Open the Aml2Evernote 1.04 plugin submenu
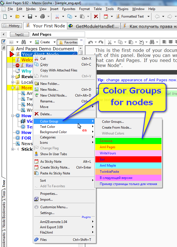177x247 pixels. click(x=64, y=222)
